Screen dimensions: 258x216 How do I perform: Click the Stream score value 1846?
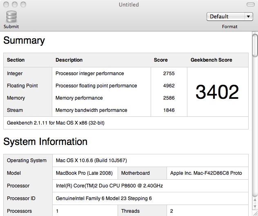point(169,110)
